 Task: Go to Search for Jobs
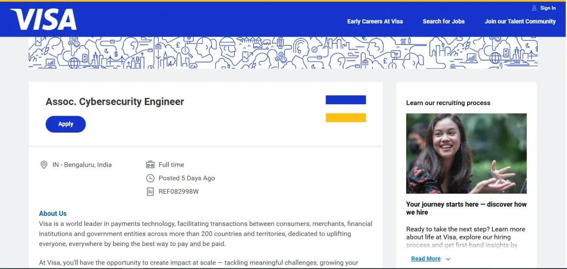tap(443, 21)
